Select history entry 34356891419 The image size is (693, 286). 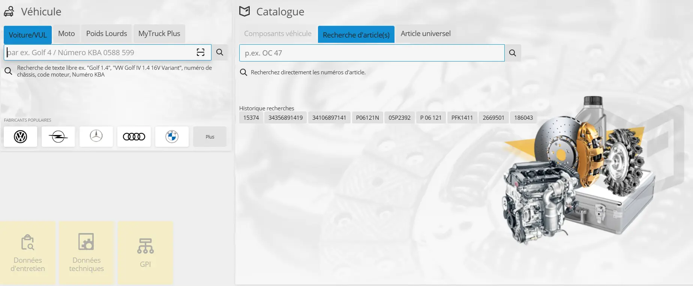click(x=285, y=118)
